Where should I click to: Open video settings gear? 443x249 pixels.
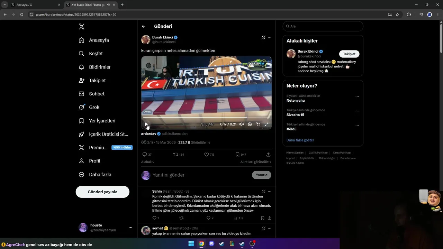coord(250,124)
